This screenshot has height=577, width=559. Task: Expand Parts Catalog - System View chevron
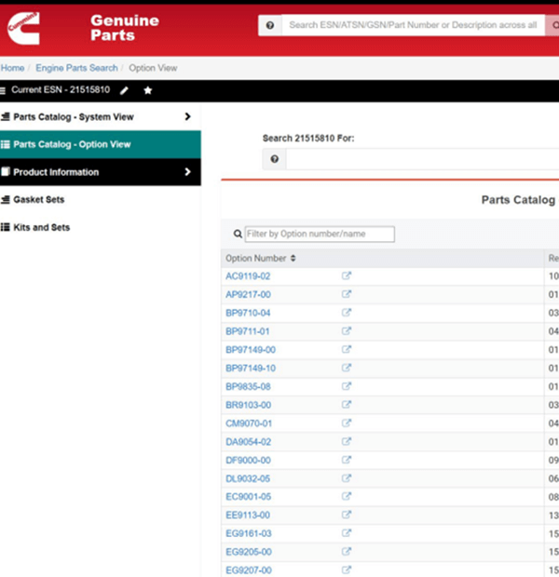187,116
